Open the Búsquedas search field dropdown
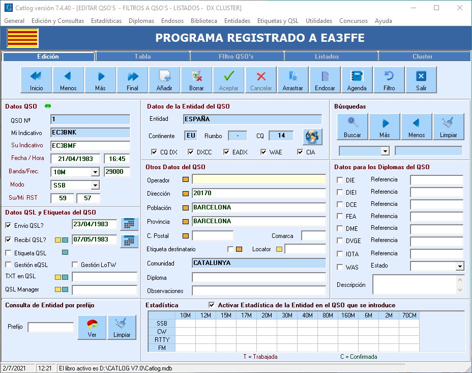 point(385,151)
